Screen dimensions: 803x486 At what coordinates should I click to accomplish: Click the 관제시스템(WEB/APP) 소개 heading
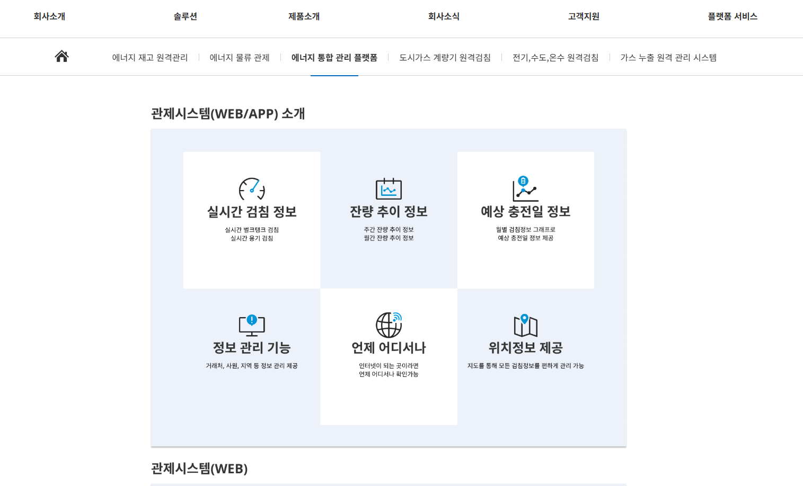pyautogui.click(x=228, y=113)
